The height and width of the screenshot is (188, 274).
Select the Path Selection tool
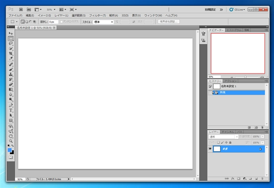[11, 116]
